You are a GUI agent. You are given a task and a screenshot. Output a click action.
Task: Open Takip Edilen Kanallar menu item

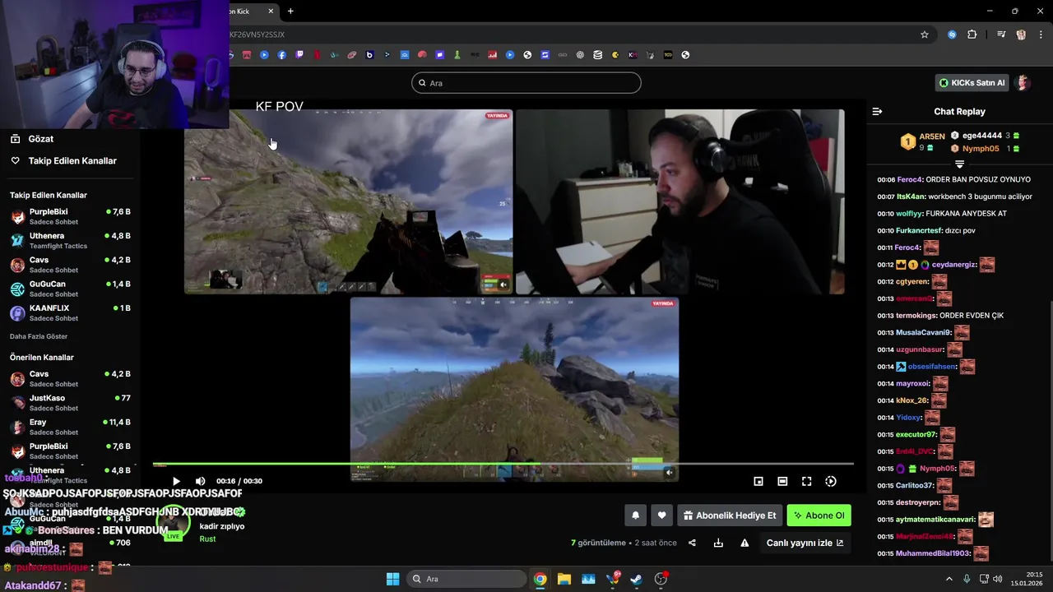click(x=72, y=160)
